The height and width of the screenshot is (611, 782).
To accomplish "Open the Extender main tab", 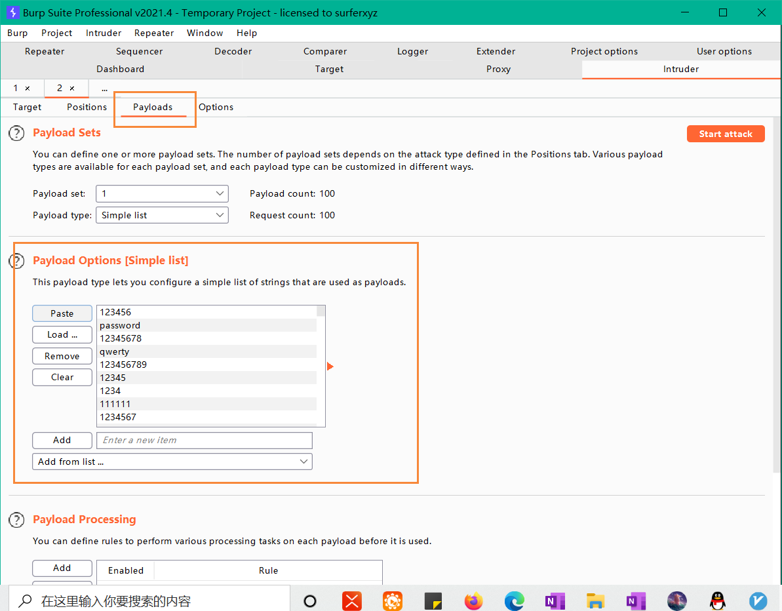I will 496,51.
